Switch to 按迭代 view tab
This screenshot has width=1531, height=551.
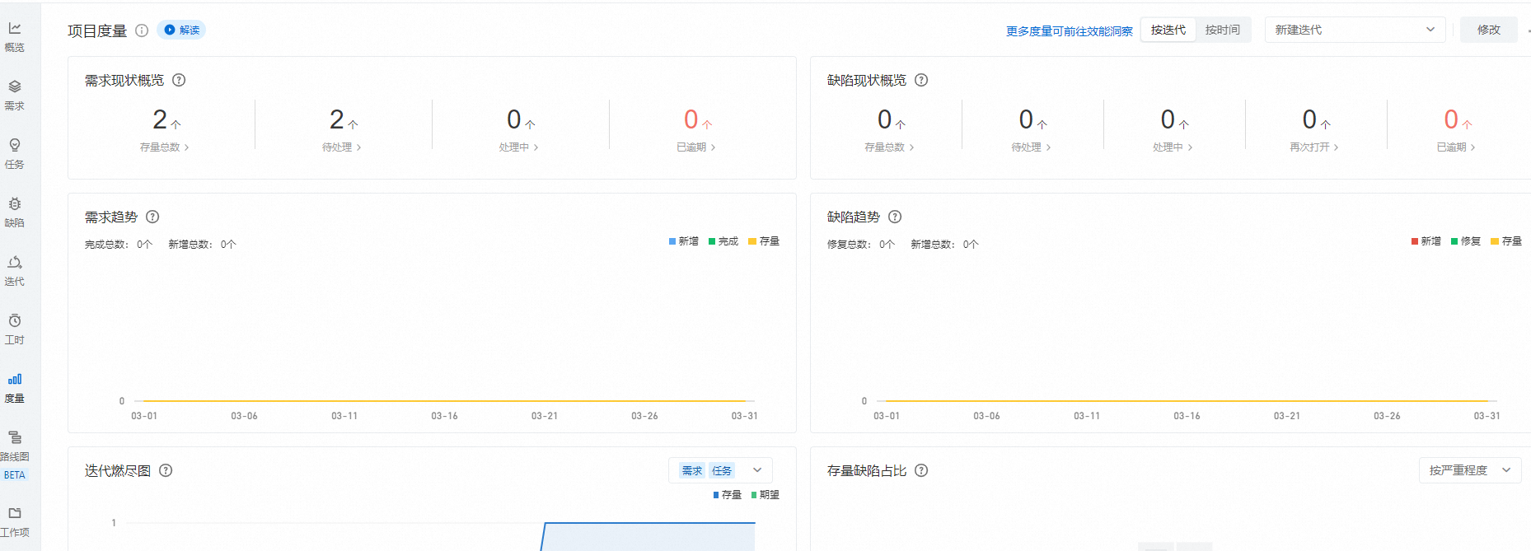(x=1168, y=30)
